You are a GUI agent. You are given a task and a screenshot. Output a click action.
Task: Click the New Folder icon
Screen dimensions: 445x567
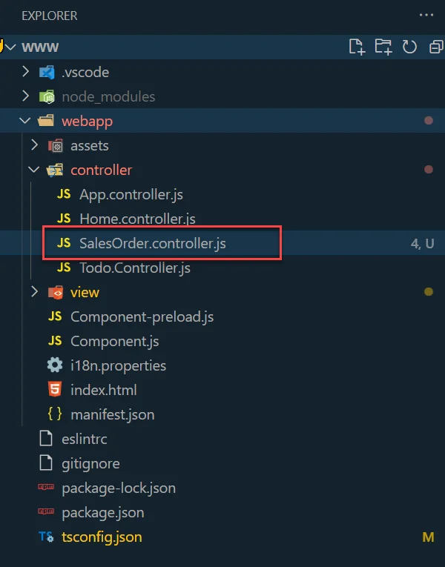click(383, 47)
